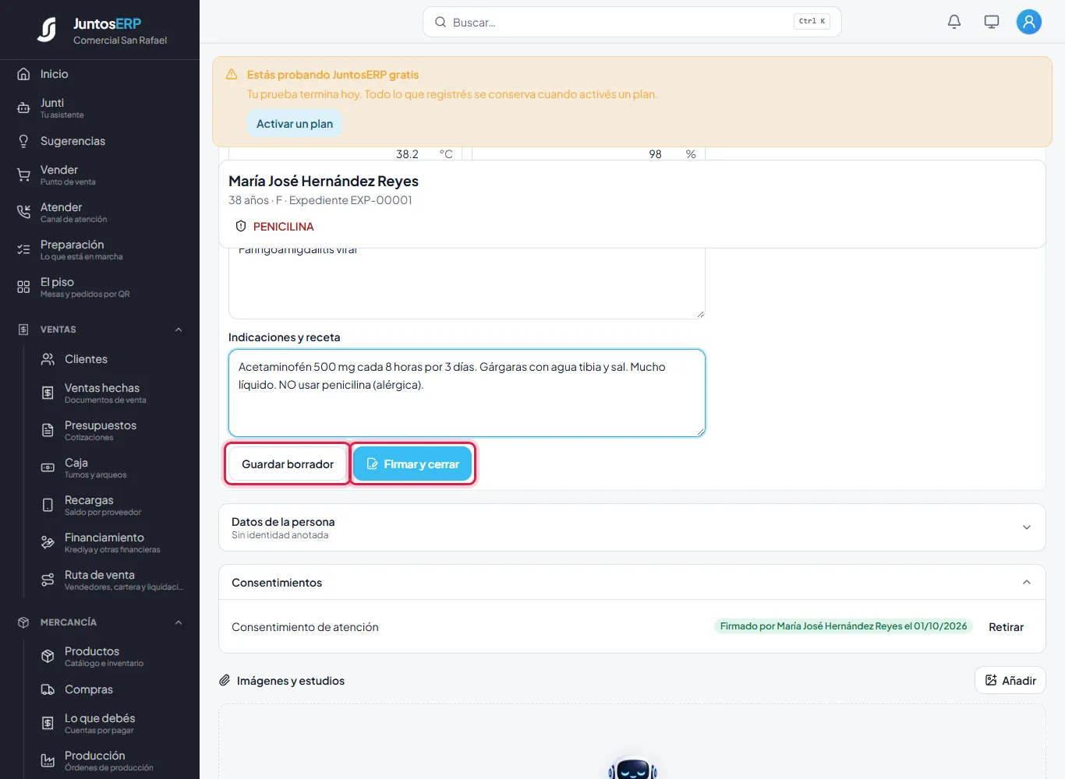The width and height of the screenshot is (1065, 779).
Task: Open Presupuestos menu item
Action: tap(111, 431)
